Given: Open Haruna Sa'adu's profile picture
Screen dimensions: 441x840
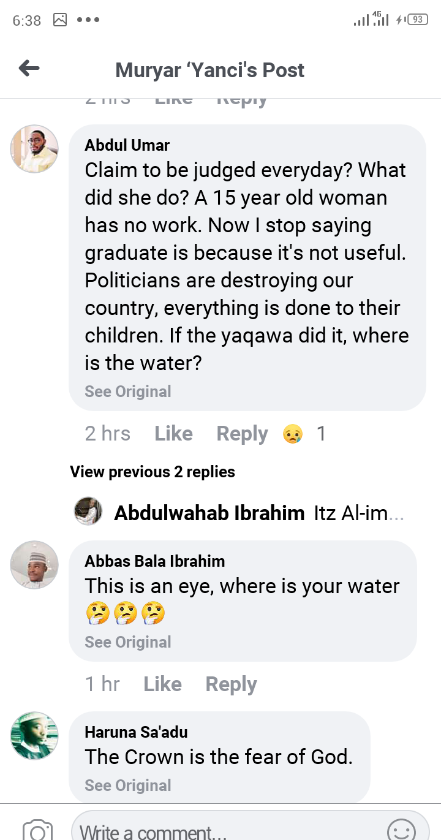Looking at the screenshot, I should pos(34,735).
